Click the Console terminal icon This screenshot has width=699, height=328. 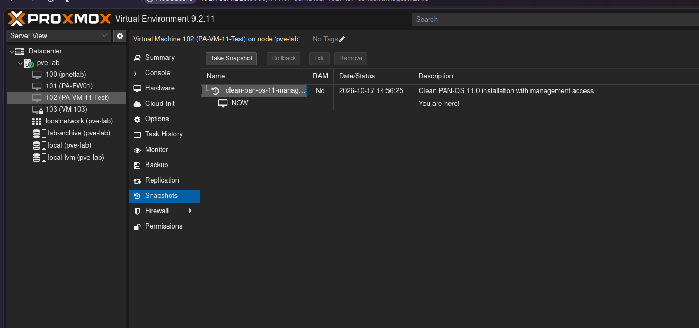[137, 73]
